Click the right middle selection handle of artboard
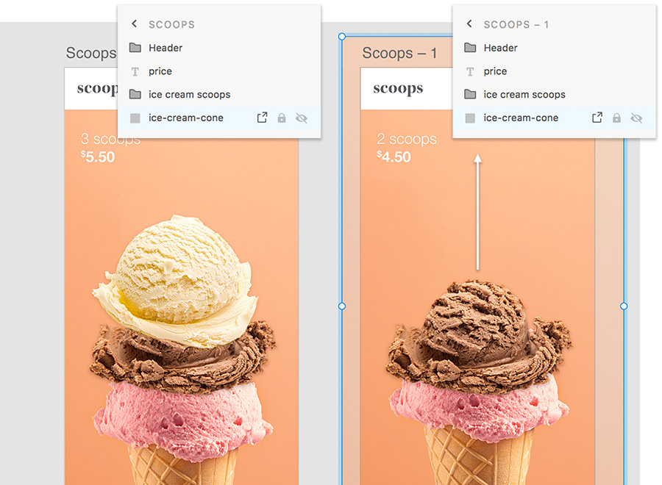Viewport: 662px width, 485px height. (624, 306)
